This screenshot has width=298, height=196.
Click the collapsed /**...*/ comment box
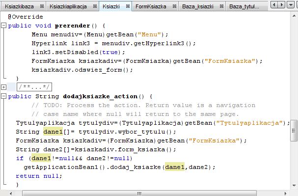click(x=34, y=87)
